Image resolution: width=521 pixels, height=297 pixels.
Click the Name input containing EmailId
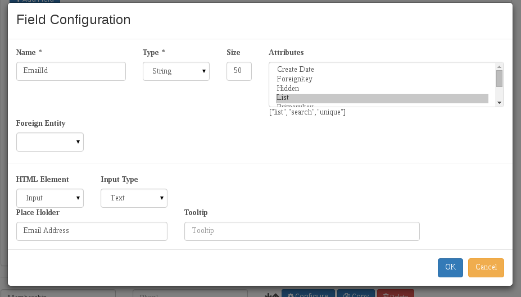click(71, 71)
